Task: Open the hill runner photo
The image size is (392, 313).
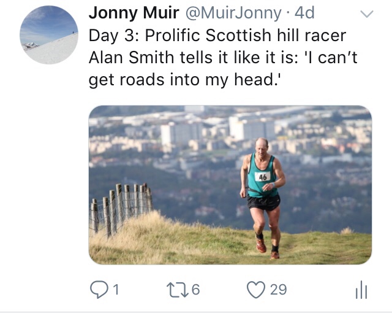Action: [x=230, y=184]
